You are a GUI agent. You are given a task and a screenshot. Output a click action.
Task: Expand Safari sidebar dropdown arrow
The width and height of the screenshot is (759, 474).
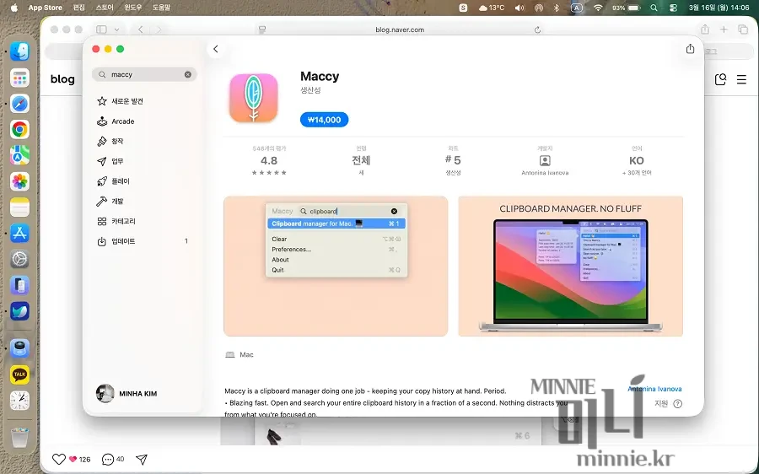(x=116, y=30)
